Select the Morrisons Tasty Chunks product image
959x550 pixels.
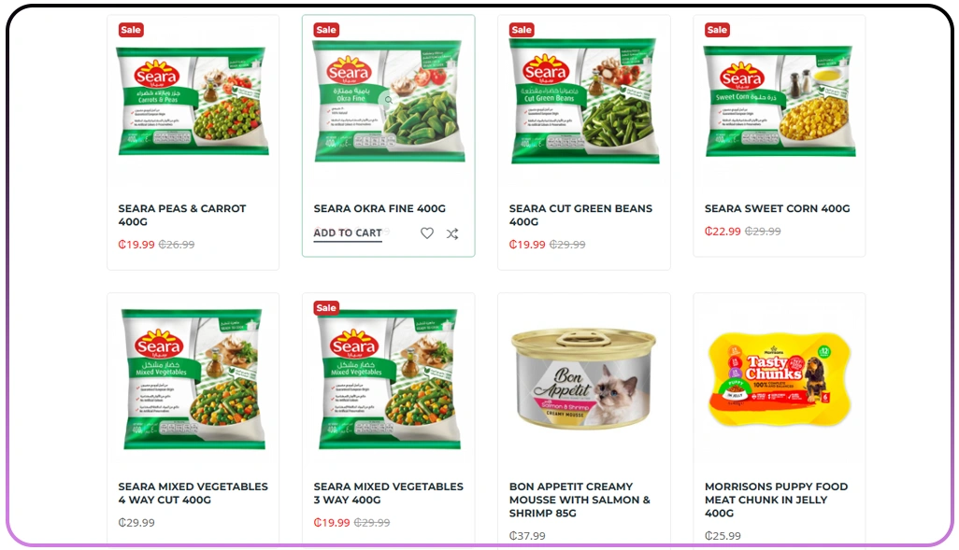pyautogui.click(x=780, y=379)
